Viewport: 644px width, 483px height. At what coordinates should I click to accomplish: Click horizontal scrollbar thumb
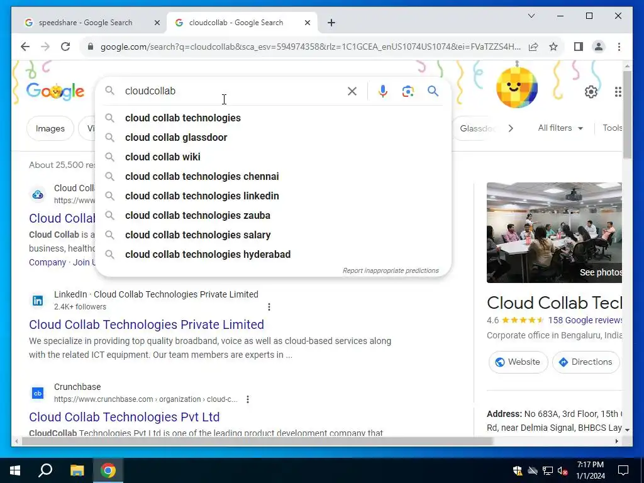point(257,441)
